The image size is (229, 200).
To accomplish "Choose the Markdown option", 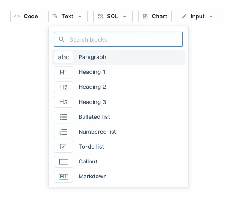I will point(118,177).
